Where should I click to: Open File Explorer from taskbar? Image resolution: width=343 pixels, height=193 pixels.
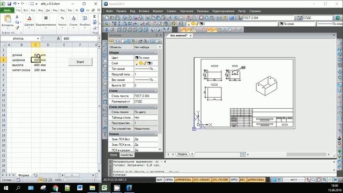coord(92,188)
